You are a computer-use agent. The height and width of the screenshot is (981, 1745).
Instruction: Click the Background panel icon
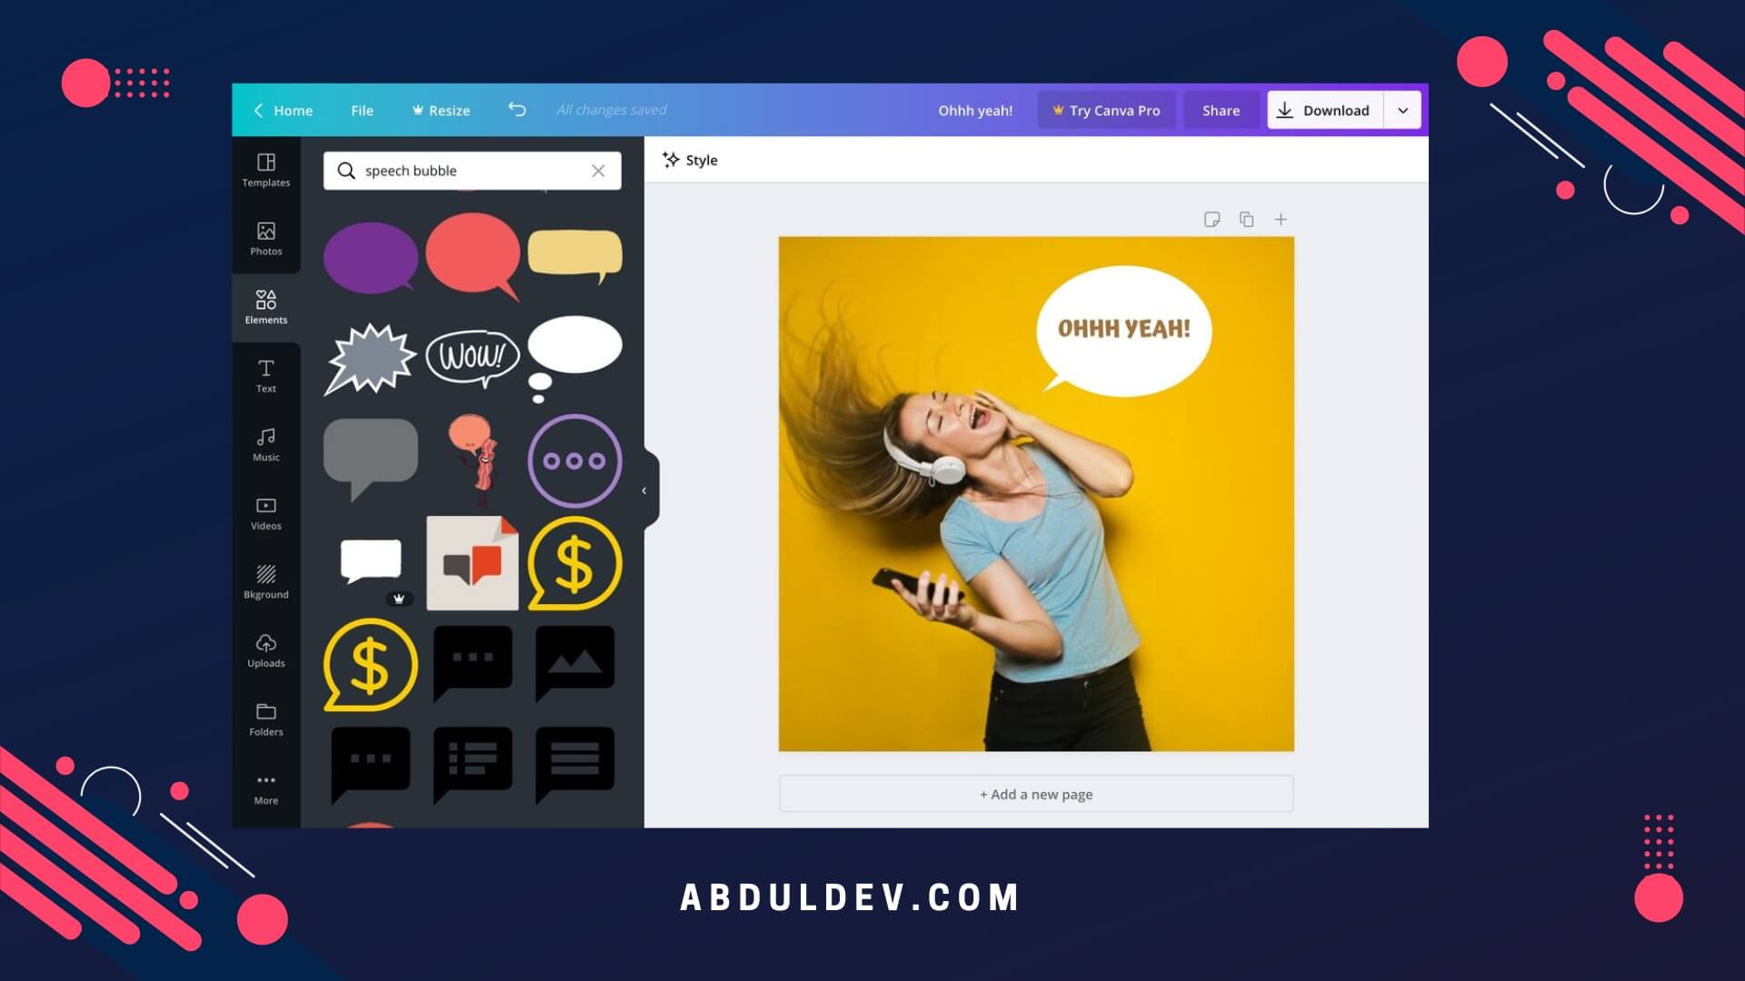point(266,581)
